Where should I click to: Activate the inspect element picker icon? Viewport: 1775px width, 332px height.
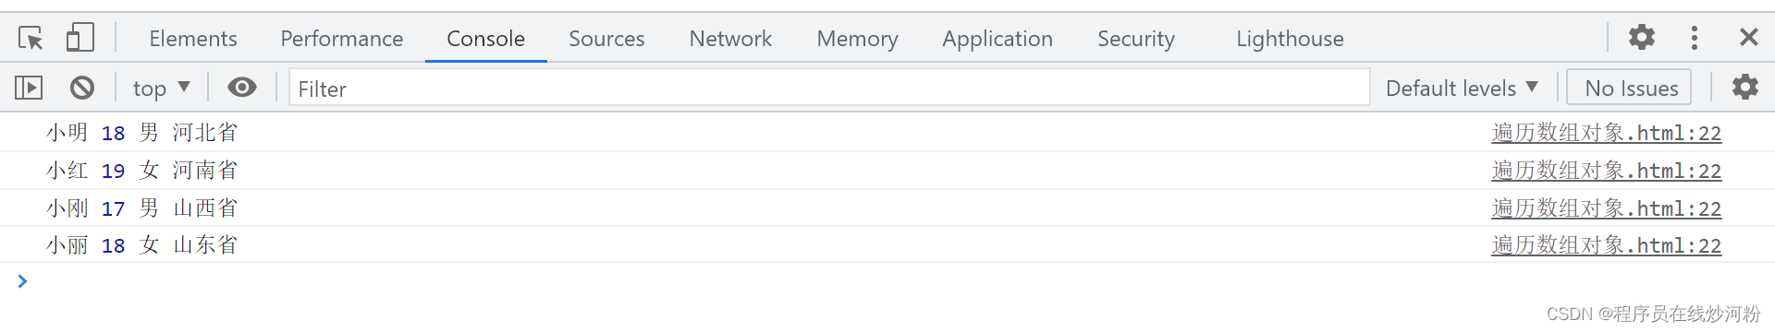point(31,38)
